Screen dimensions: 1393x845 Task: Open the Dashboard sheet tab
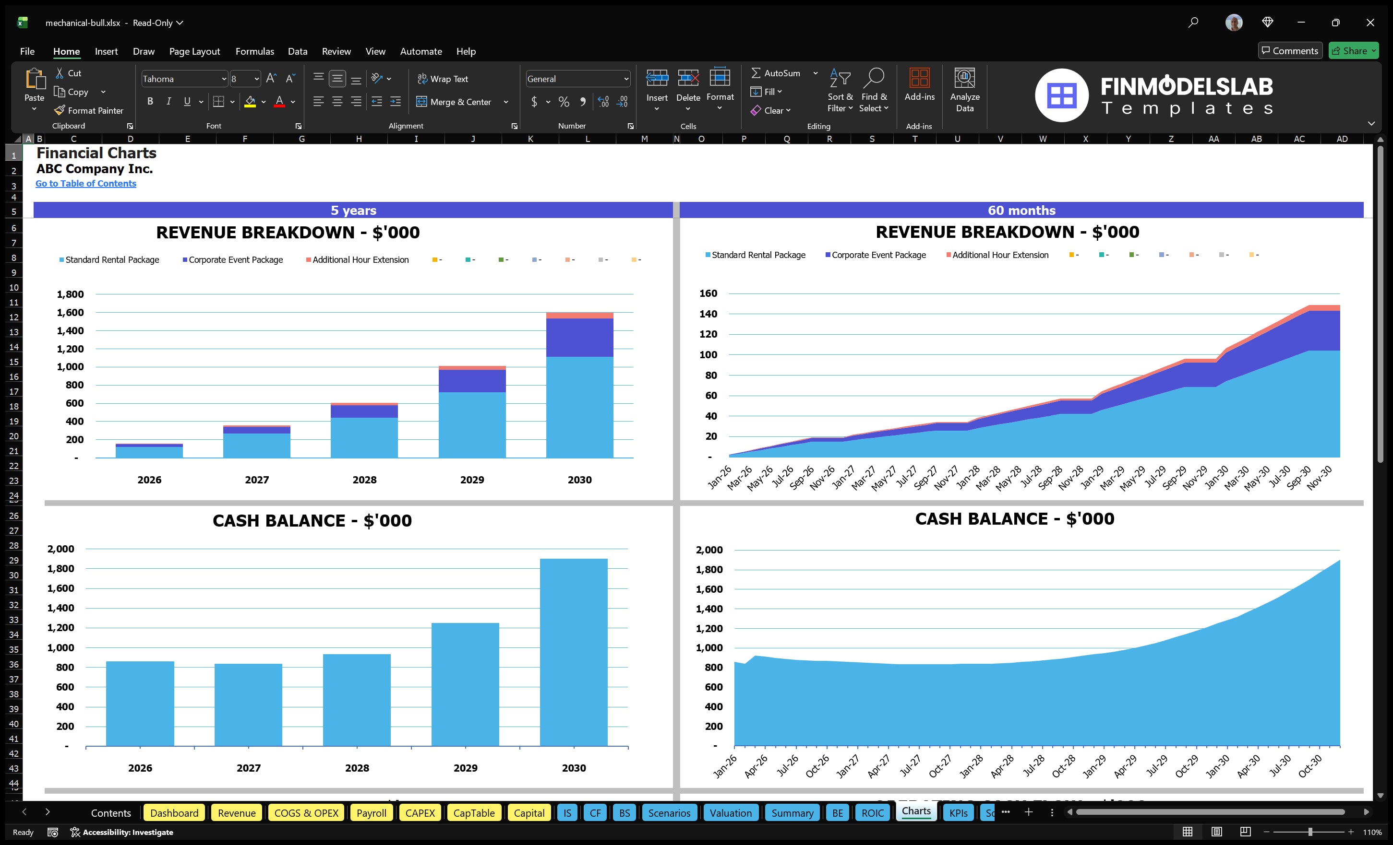point(174,812)
